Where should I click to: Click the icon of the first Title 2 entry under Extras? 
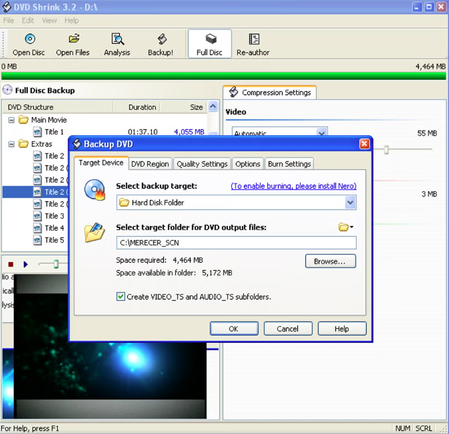(37, 156)
